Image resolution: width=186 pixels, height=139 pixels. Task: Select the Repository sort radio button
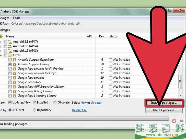tap(34, 110)
